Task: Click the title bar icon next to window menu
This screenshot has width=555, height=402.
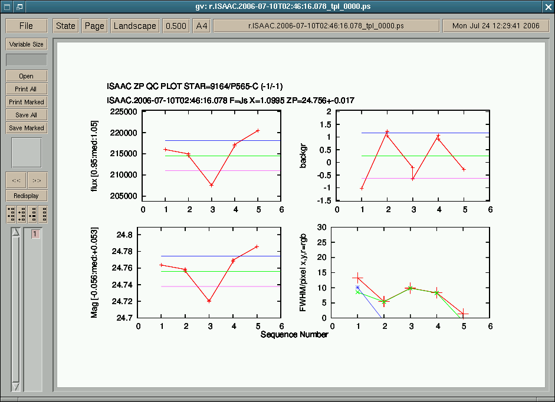Action: [x=19, y=6]
